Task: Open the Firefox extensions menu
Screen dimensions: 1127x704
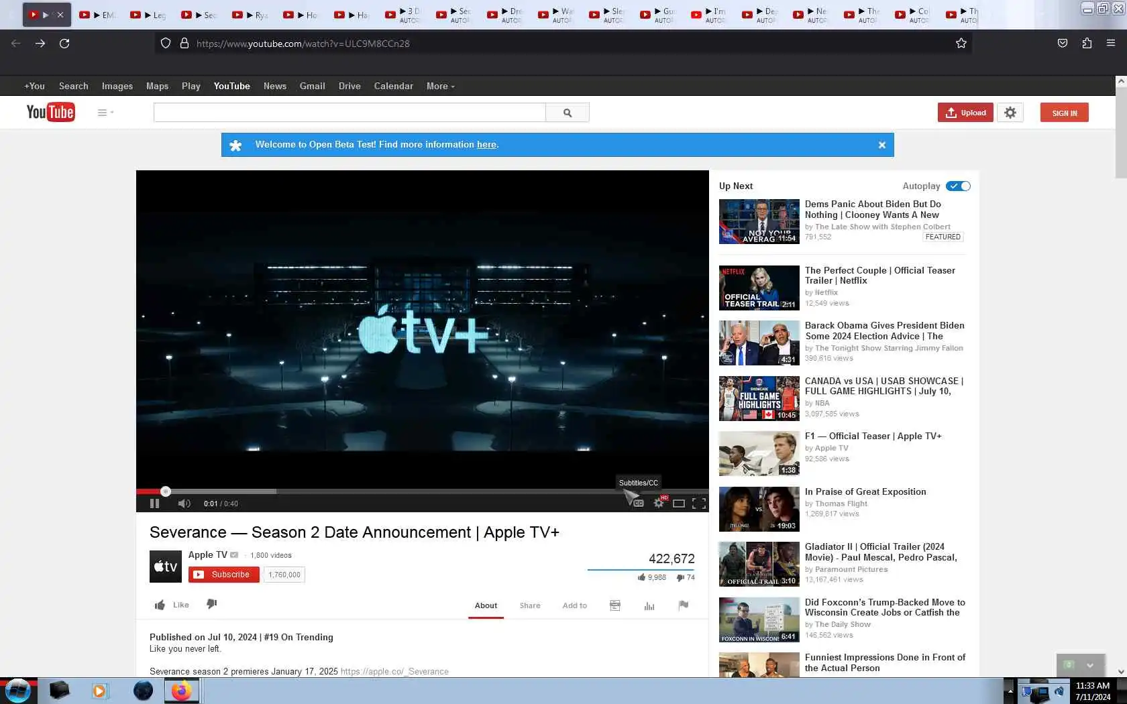Action: coord(1087,44)
